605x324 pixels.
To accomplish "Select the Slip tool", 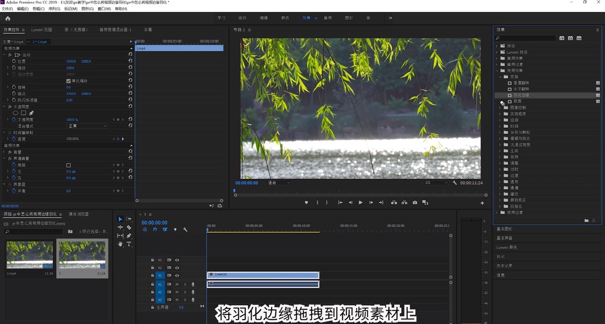I will (120, 236).
